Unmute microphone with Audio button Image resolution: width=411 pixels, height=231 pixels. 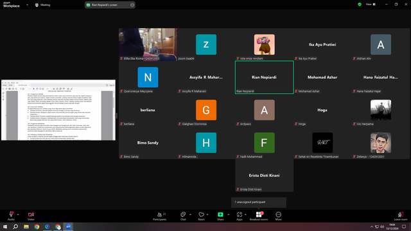[11, 216]
